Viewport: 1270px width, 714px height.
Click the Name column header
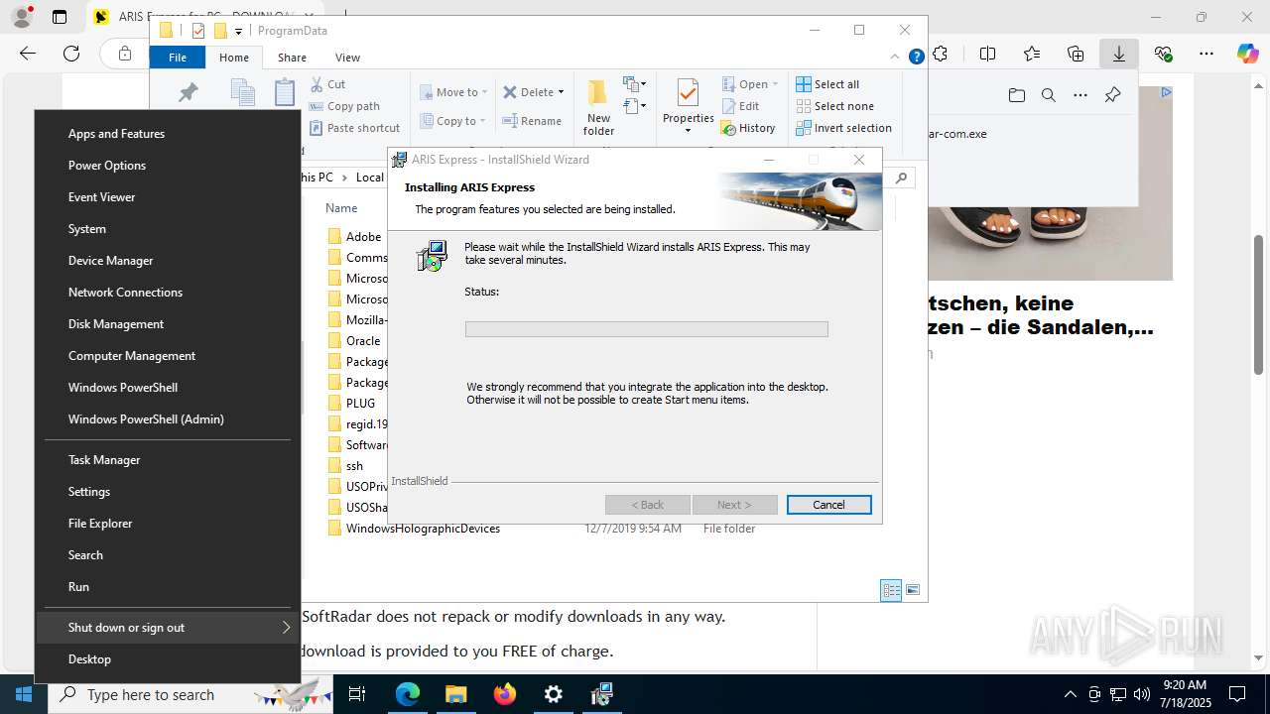click(x=341, y=208)
